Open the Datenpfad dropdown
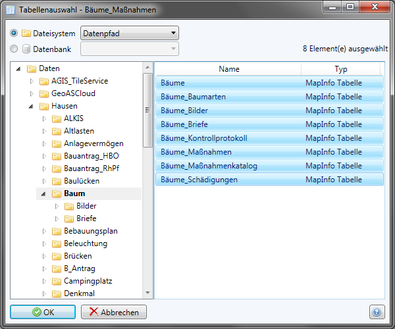 click(x=130, y=33)
